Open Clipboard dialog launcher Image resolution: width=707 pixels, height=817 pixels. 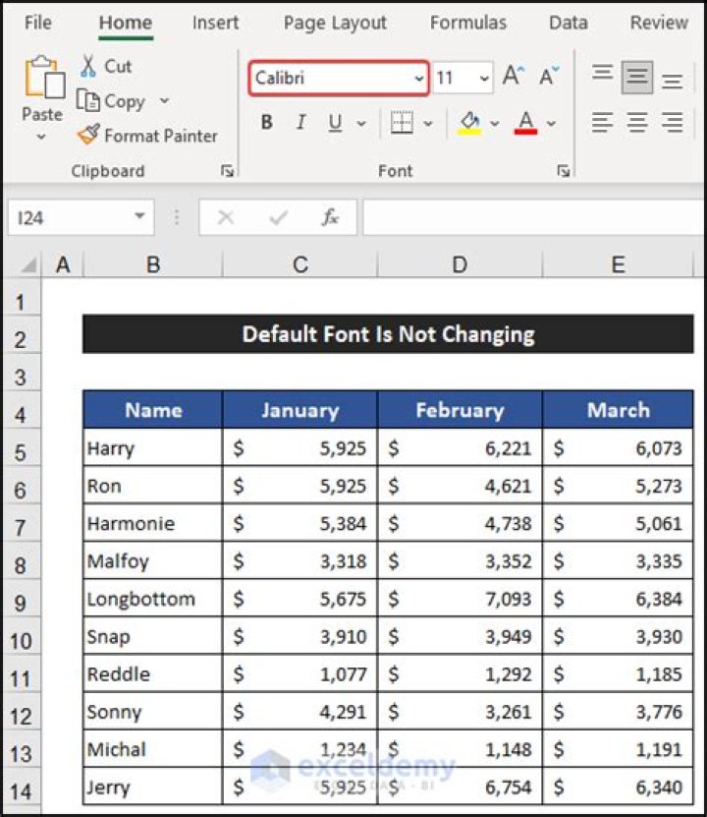pos(228,170)
